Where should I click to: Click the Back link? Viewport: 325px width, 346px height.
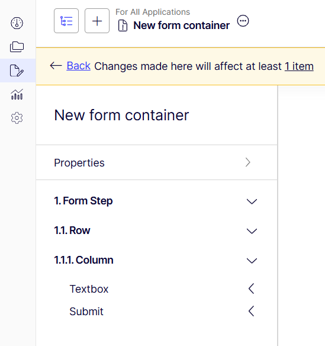79,66
